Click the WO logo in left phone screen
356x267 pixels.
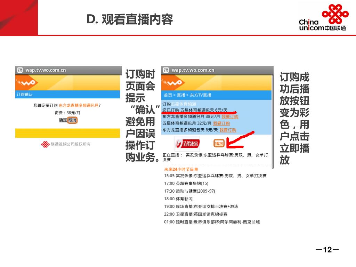(27, 82)
